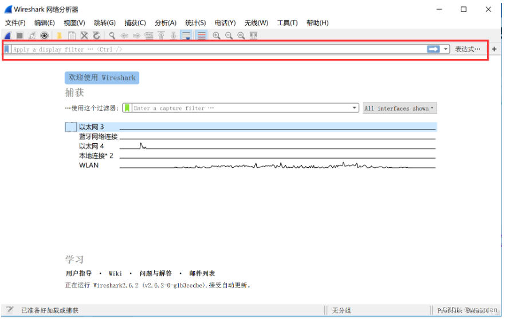This screenshot has width=506, height=319.
Task: Click the green capture filter bookmark icon
Action: point(127,108)
